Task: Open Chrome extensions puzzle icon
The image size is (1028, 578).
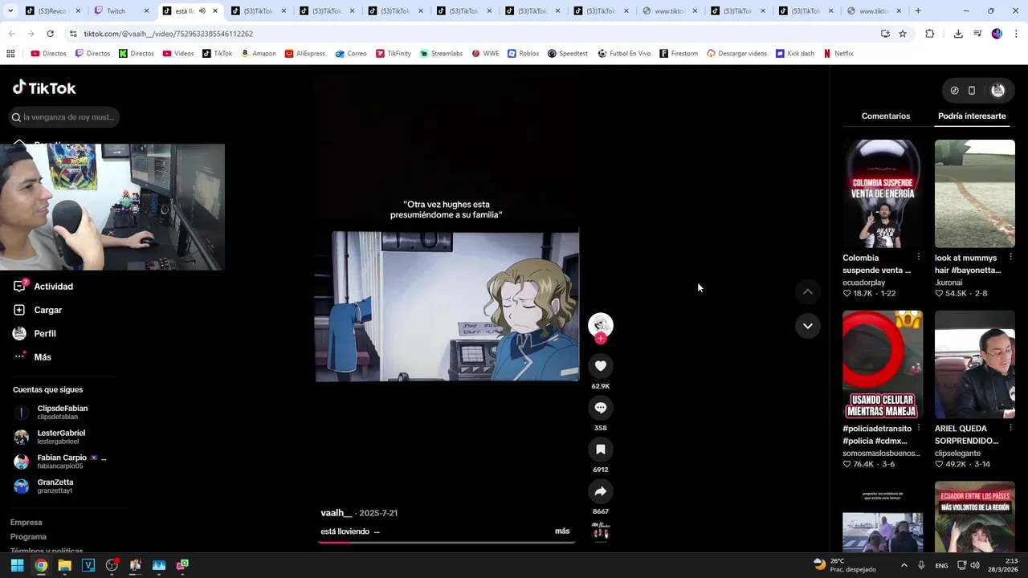Action: [x=930, y=34]
